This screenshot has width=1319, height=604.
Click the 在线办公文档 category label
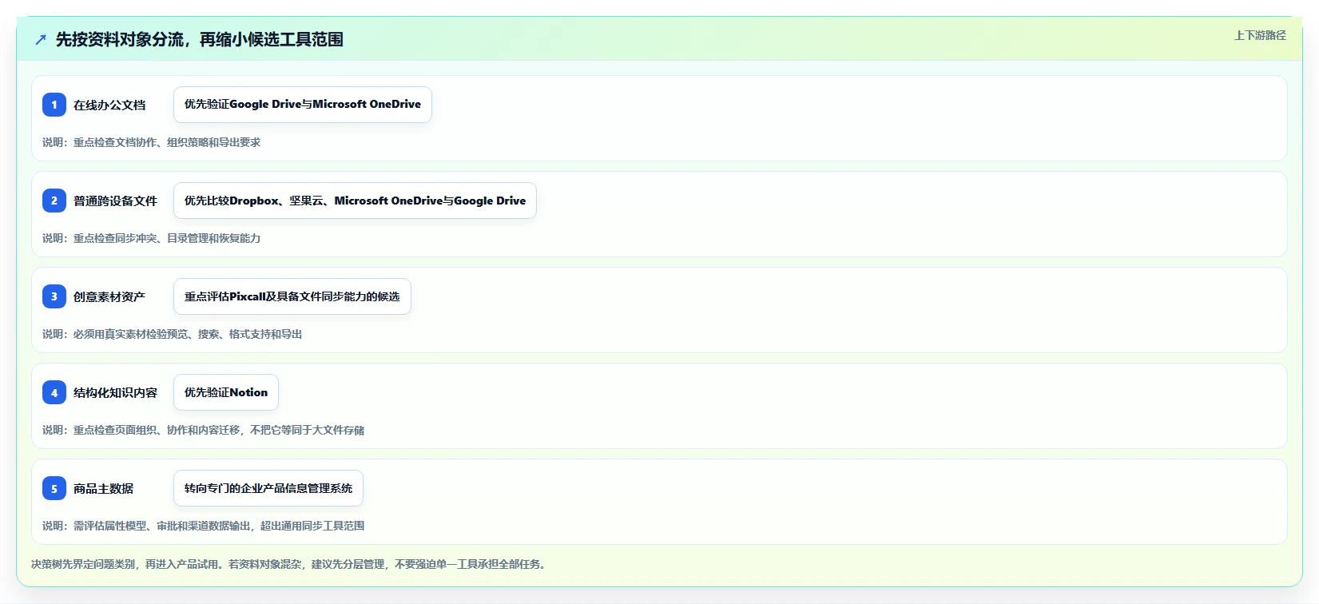click(109, 105)
